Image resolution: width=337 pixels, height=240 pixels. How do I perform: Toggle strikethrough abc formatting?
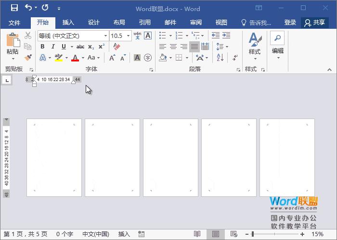point(80,47)
